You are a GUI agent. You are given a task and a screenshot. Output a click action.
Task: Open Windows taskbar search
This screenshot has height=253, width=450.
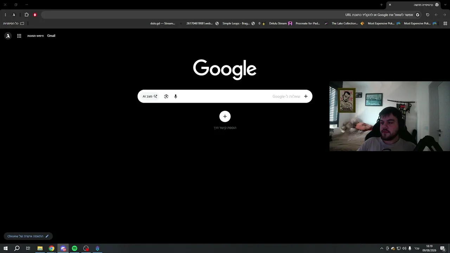tap(17, 248)
